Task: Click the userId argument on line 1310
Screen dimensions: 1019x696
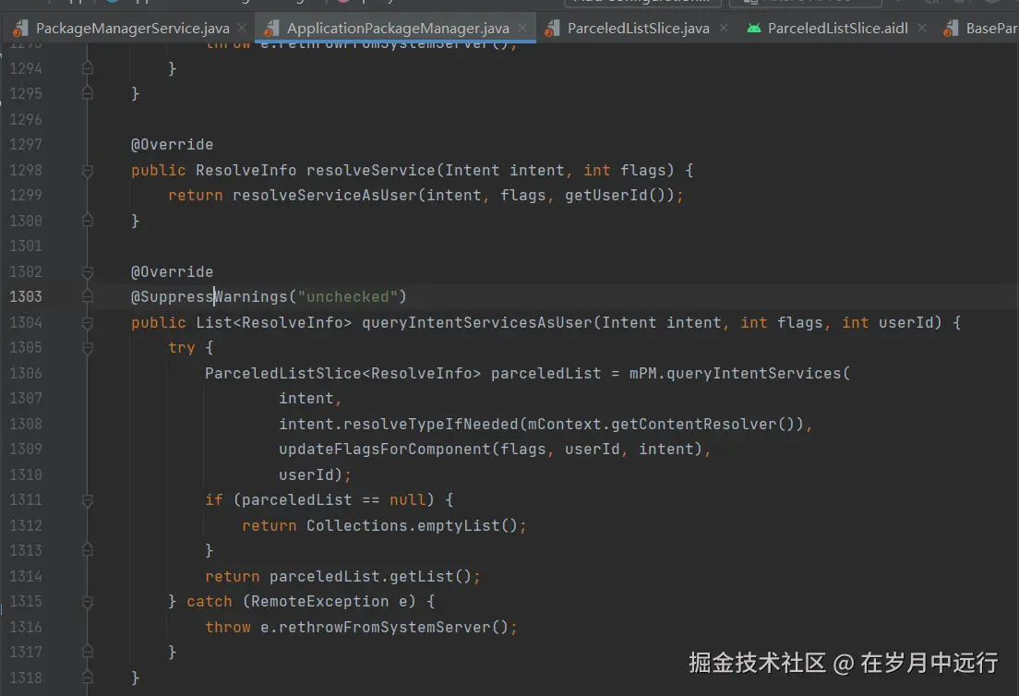Action: (x=306, y=475)
